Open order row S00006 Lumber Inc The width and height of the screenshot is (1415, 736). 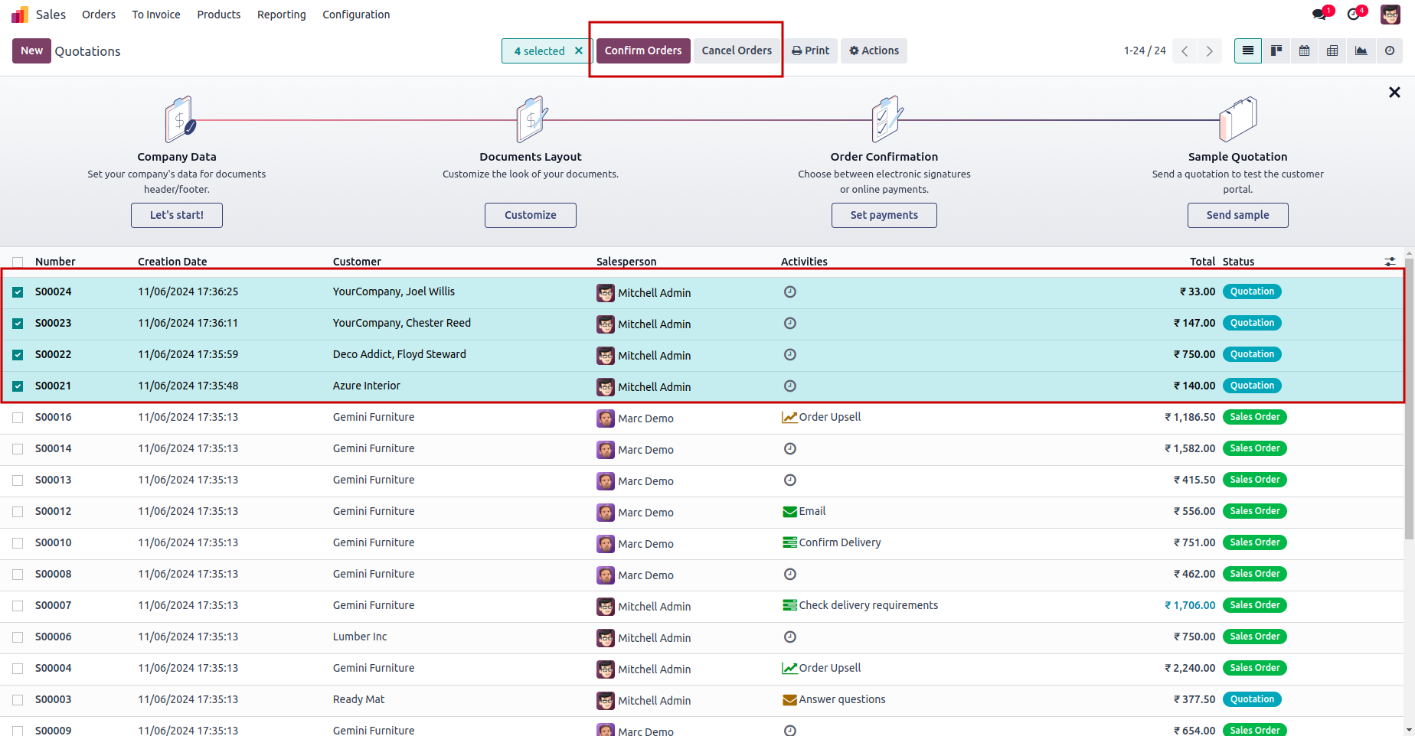702,637
